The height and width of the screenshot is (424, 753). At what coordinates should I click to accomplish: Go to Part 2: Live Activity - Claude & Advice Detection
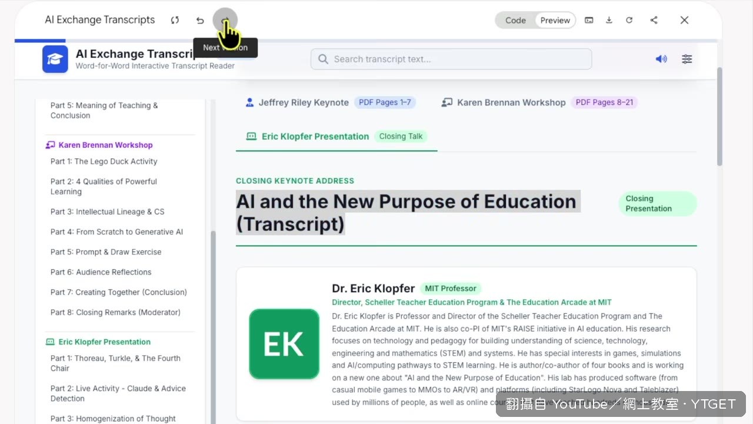[118, 393]
